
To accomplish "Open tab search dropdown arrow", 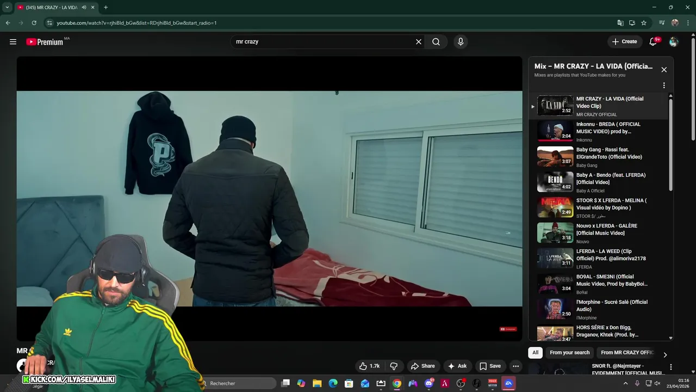I will point(7,8).
